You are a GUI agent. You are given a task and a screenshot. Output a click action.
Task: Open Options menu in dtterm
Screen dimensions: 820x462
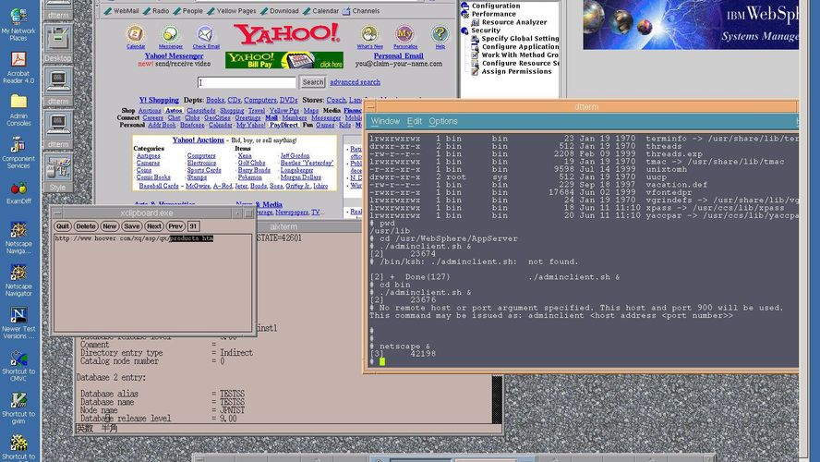[x=443, y=121]
